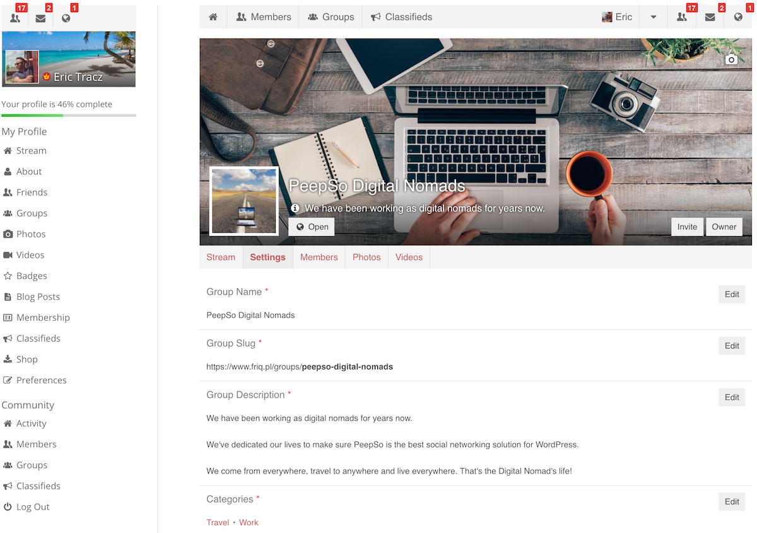Screen dimensions: 757x533
Task: Click Blog Posts document icon
Action: click(x=8, y=296)
